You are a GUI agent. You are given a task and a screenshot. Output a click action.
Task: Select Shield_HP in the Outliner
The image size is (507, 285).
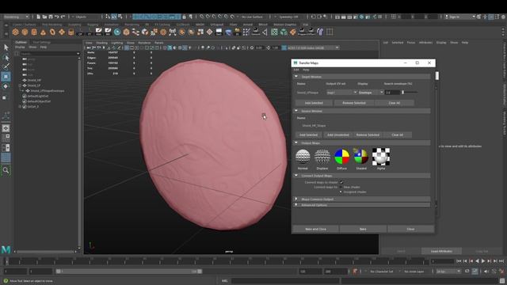pos(34,81)
